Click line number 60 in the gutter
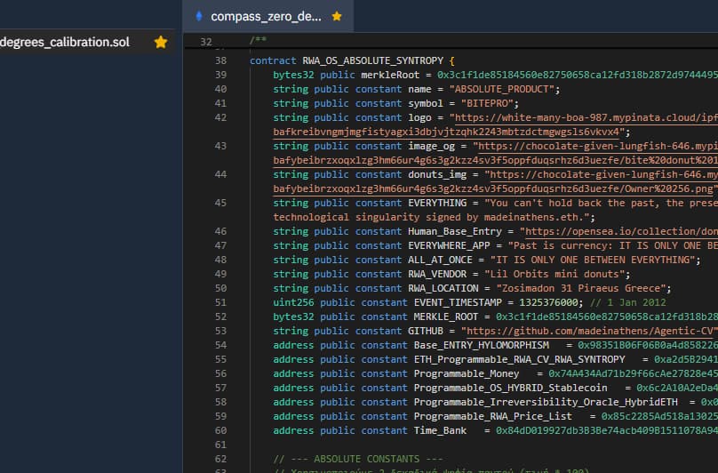The height and width of the screenshot is (473, 718). pos(220,430)
